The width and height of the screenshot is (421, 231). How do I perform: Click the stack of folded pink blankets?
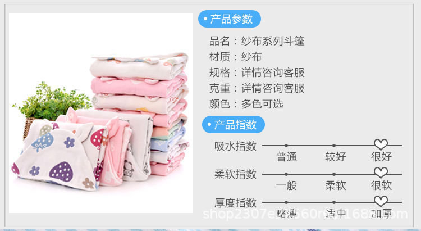tap(140, 114)
